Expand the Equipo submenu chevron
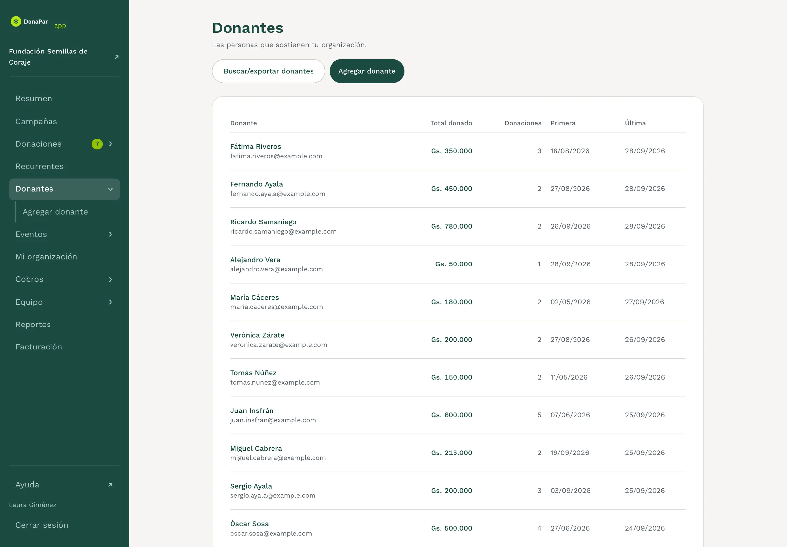 click(x=110, y=302)
